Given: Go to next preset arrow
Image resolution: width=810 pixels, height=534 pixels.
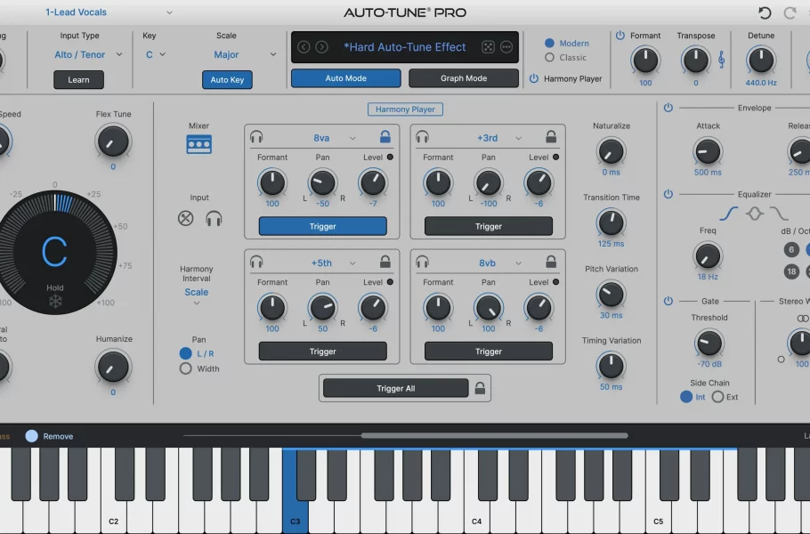Looking at the screenshot, I should pos(321,47).
